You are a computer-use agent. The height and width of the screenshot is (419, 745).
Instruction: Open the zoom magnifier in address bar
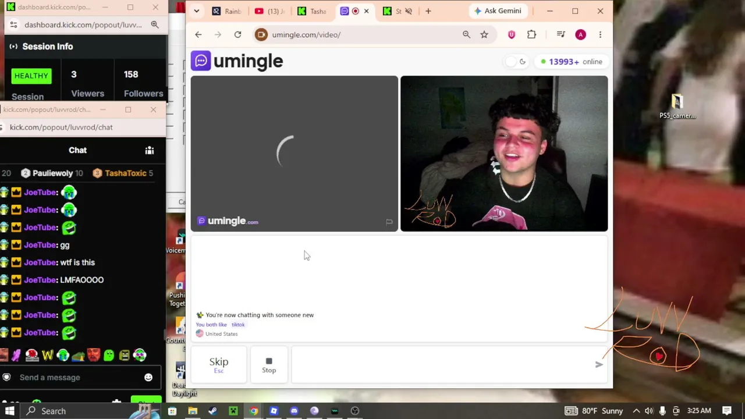pyautogui.click(x=466, y=35)
